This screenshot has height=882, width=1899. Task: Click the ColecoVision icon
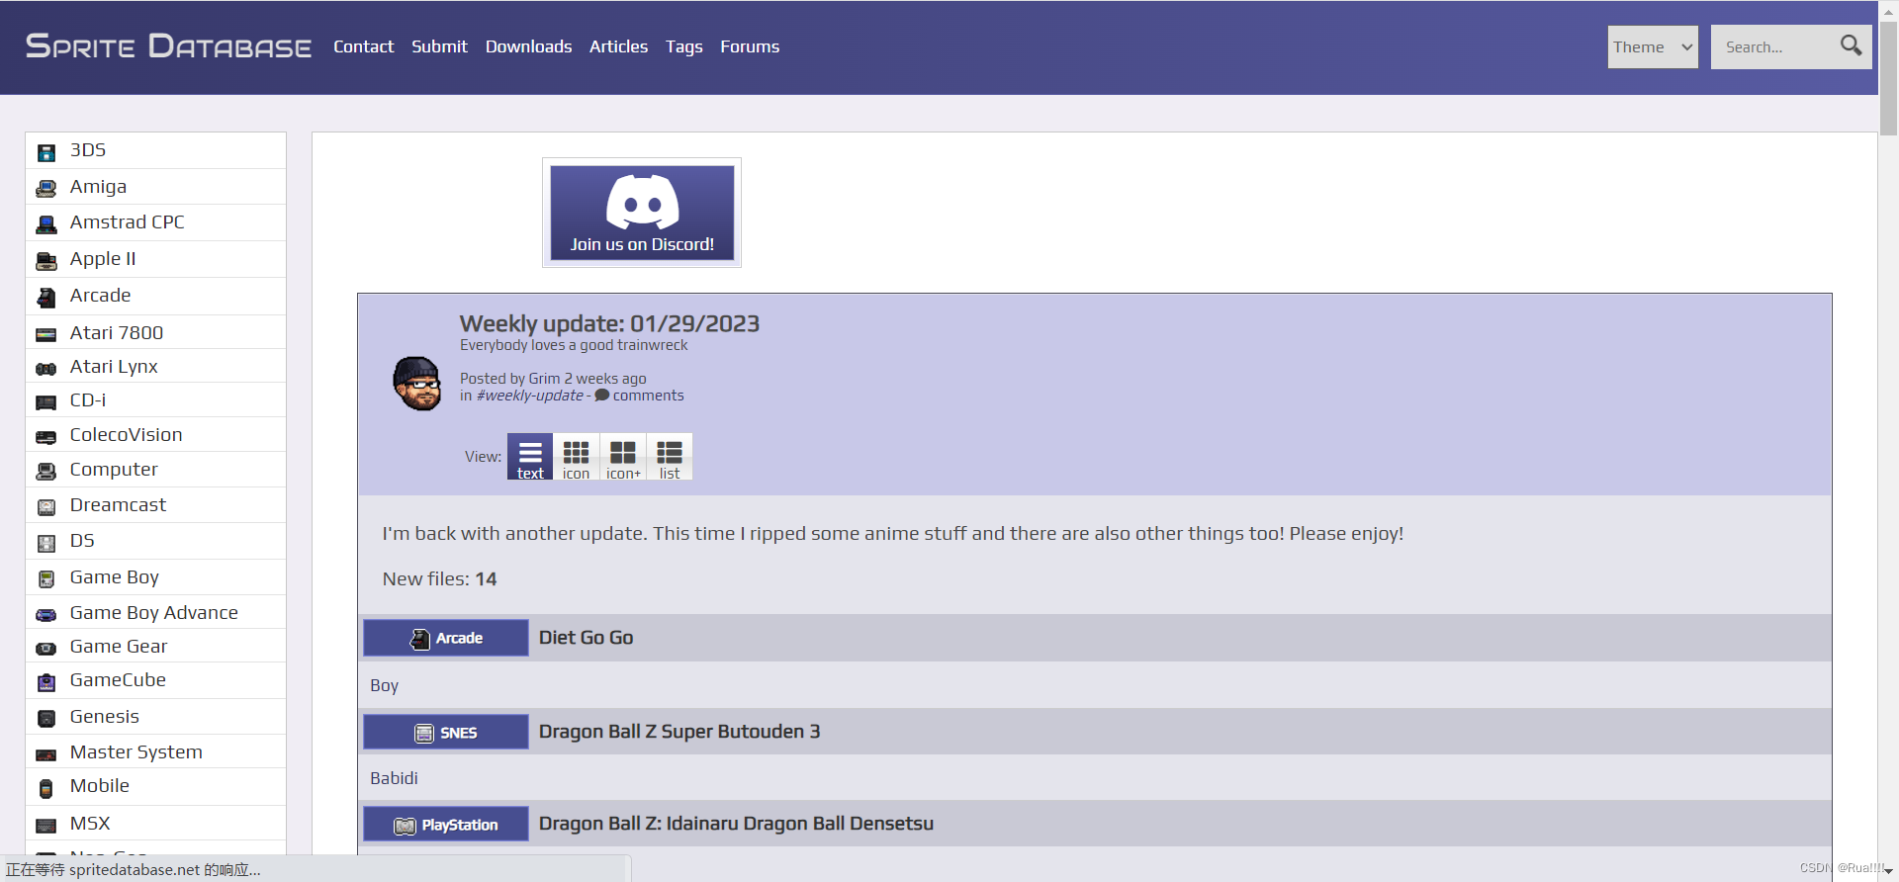tap(46, 437)
